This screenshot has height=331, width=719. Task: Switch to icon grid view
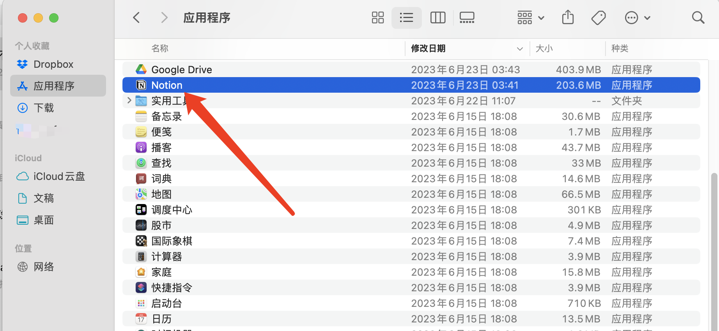[377, 18]
